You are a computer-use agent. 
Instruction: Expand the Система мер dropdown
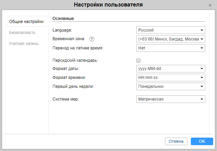(170, 99)
